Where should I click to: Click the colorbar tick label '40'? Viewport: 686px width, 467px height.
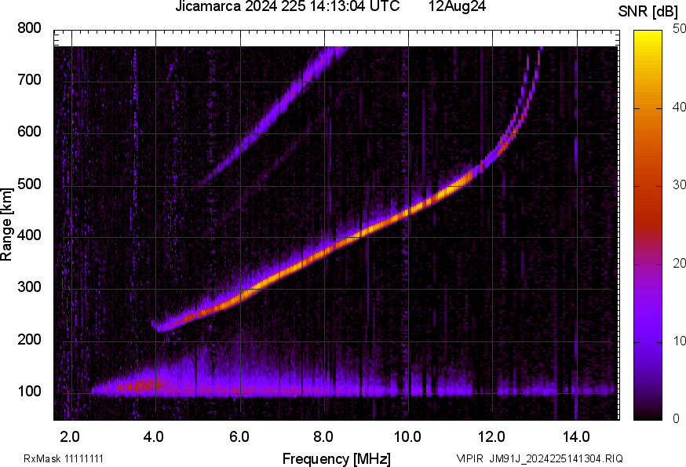tap(679, 107)
